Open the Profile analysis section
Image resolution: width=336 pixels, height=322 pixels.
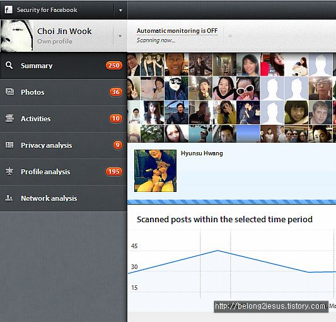(64, 172)
